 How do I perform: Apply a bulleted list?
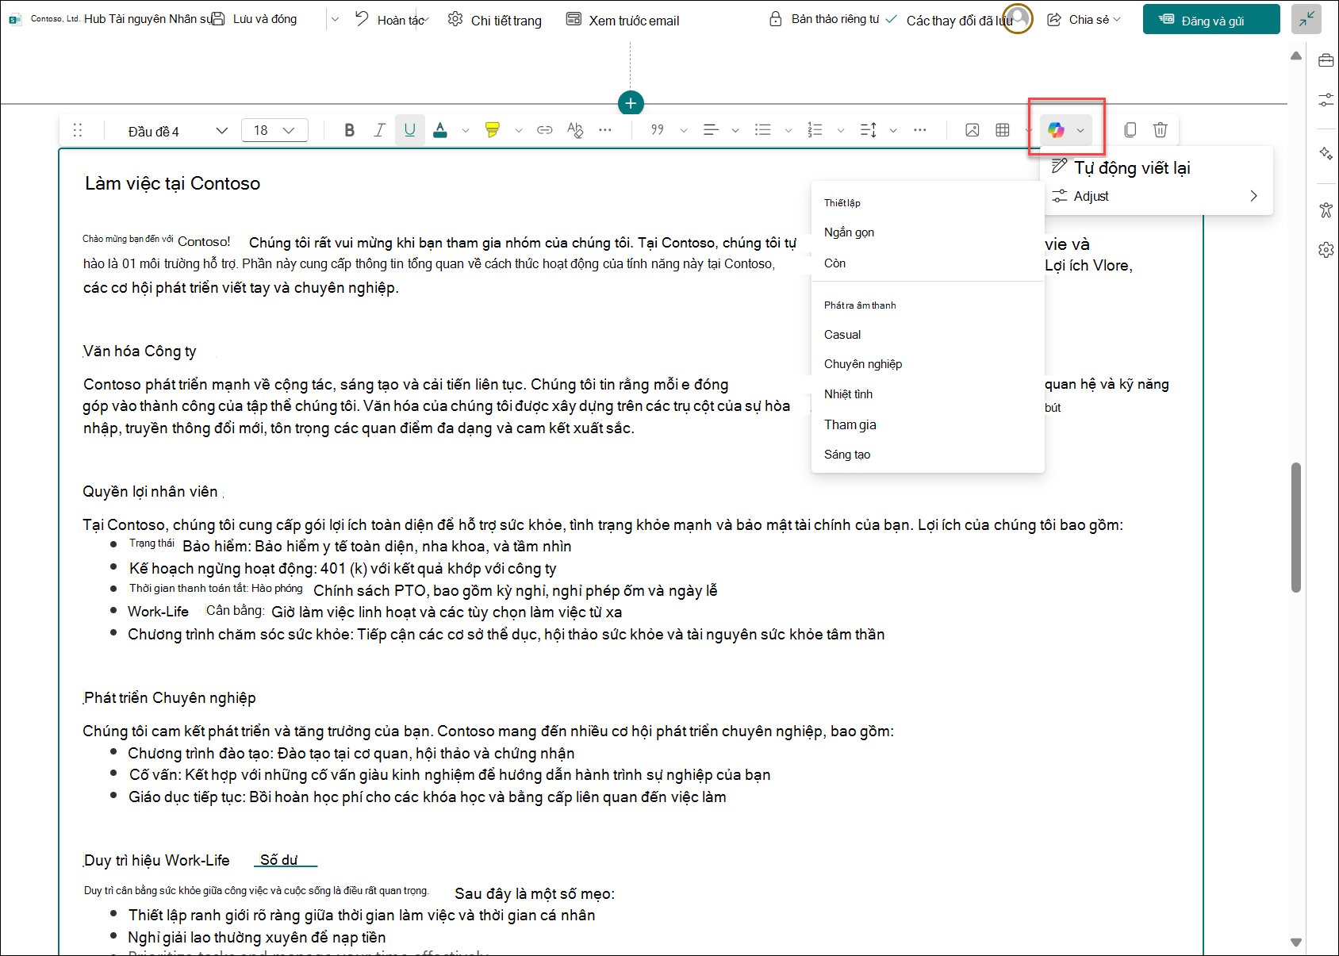point(763,130)
